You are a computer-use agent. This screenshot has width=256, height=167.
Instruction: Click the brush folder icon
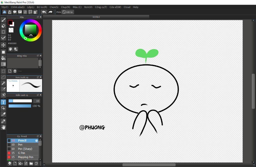31,164
